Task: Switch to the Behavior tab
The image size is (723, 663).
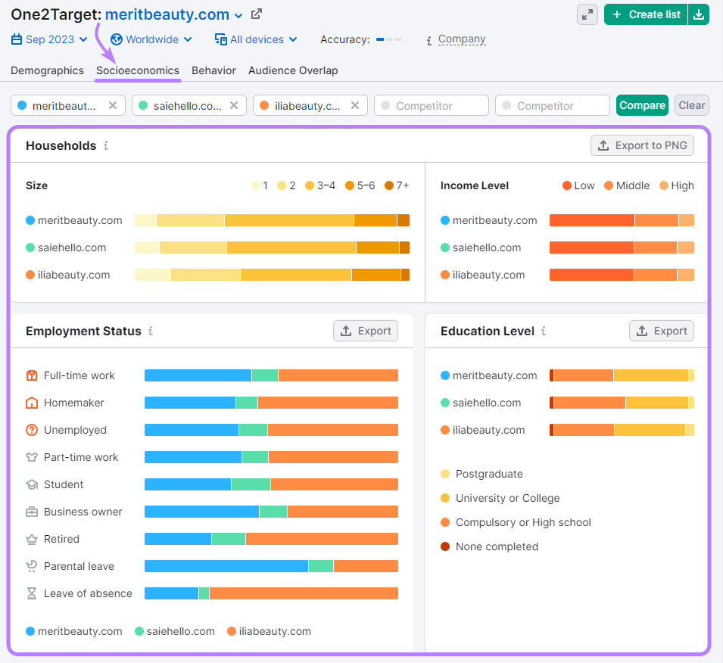Action: pos(213,70)
